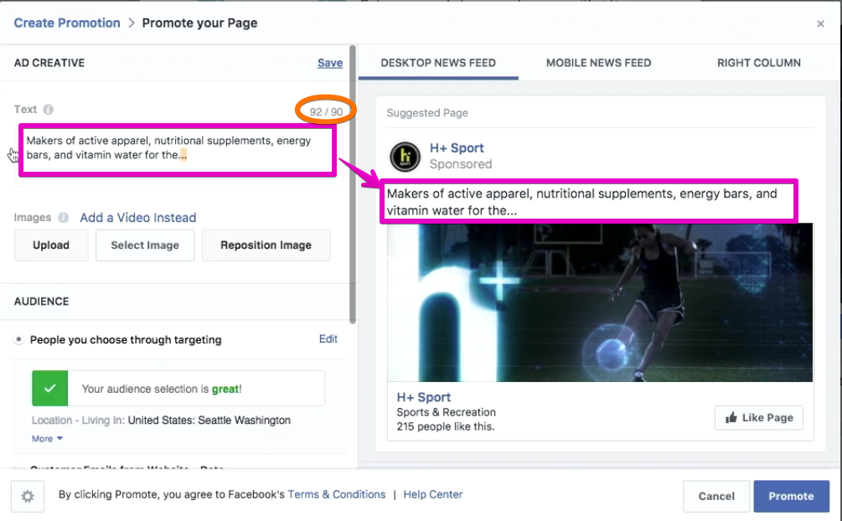Click H+ Sport name in preview header
The width and height of the screenshot is (842, 521).
pos(457,147)
